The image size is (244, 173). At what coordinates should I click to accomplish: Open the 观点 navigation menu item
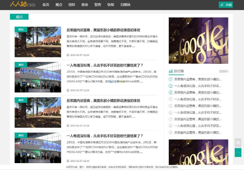pyautogui.click(x=59, y=5)
